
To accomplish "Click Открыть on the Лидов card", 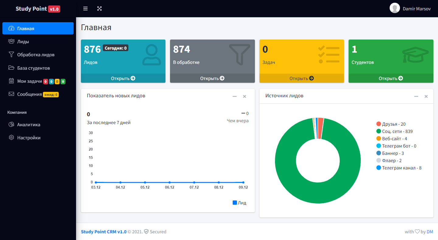I will pos(123,78).
